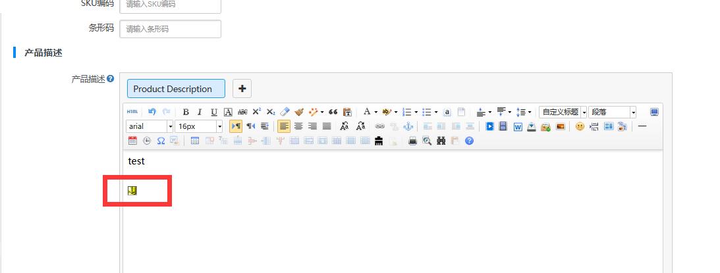Click the 条形码 barcode input field
This screenshot has height=273, width=720.
tap(170, 29)
